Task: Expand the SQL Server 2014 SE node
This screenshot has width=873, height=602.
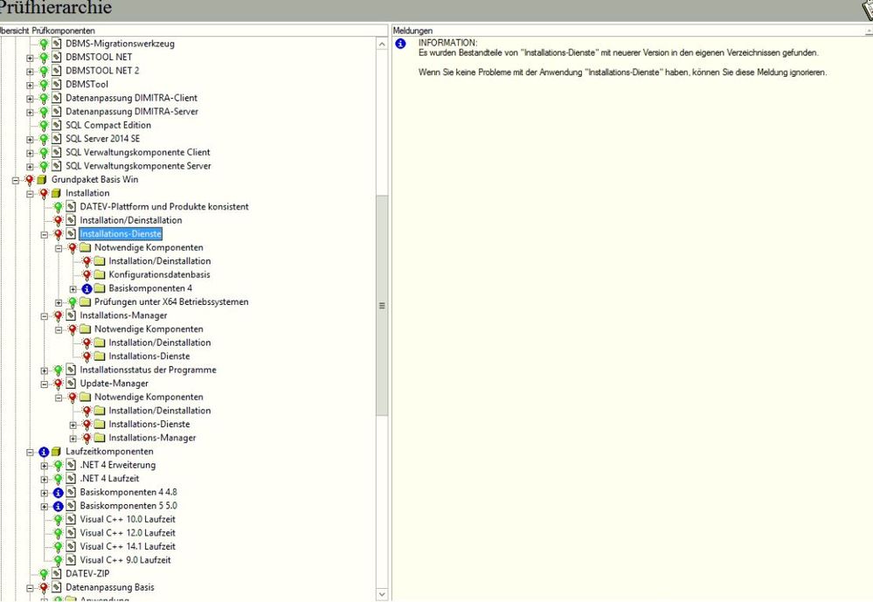Action: click(31, 139)
